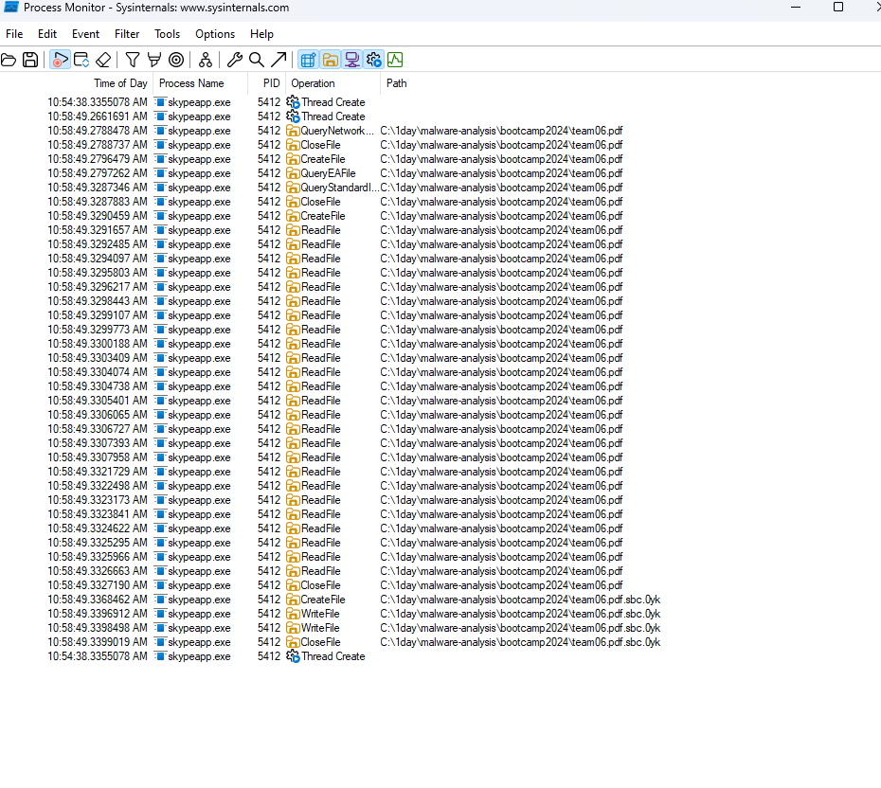Open the Event menu

point(85,34)
